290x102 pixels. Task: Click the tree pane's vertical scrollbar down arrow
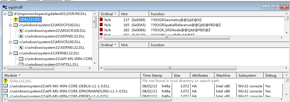tap(95, 63)
